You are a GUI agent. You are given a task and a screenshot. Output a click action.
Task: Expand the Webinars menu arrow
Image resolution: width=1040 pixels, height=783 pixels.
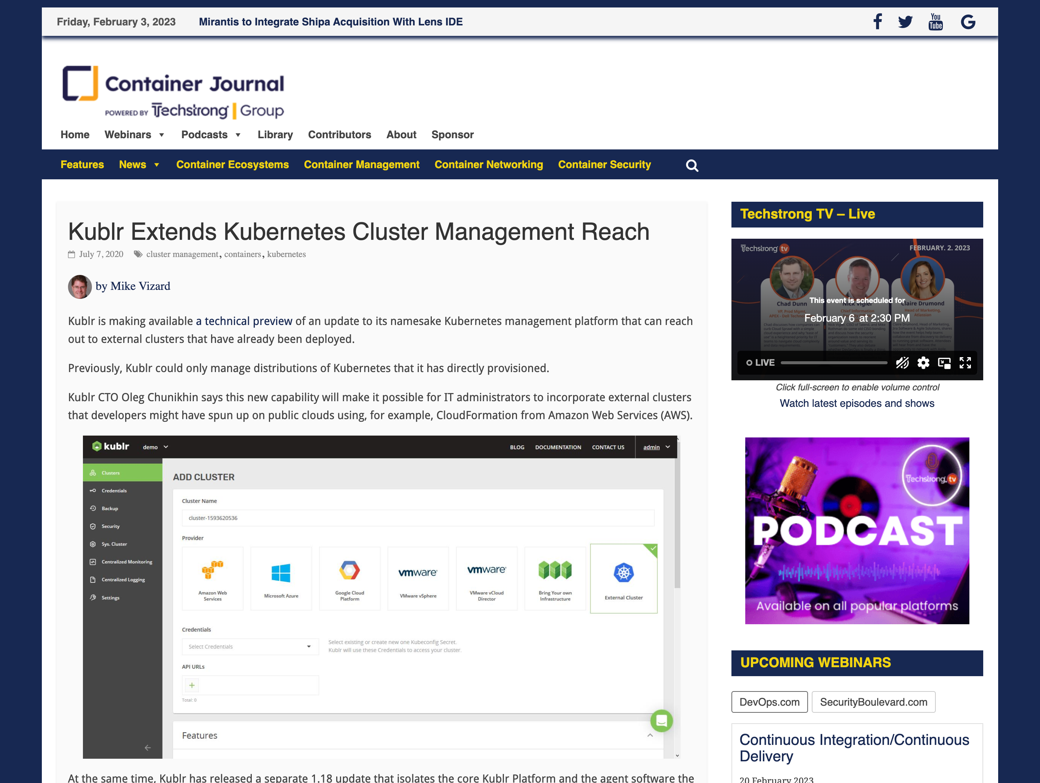tap(162, 136)
